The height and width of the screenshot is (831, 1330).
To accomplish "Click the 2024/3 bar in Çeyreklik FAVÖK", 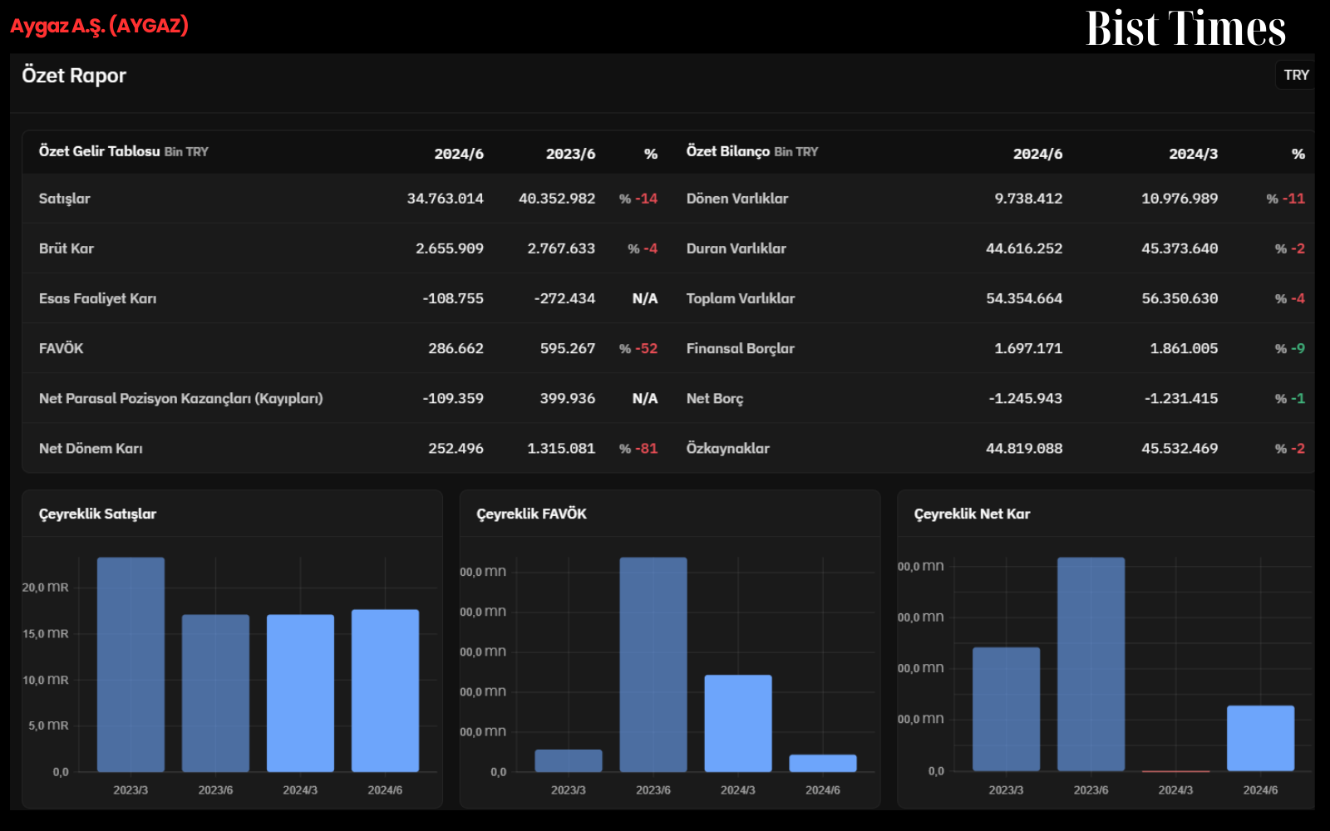I will (x=738, y=723).
